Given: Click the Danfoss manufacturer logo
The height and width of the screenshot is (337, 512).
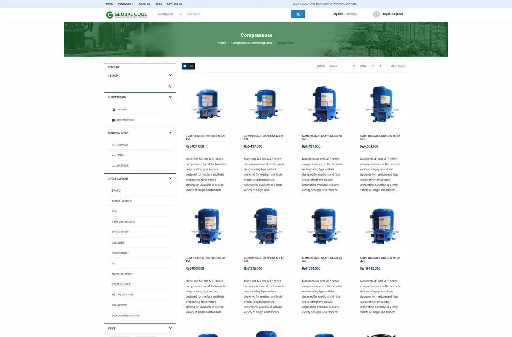Looking at the screenshot, I should point(114,145).
